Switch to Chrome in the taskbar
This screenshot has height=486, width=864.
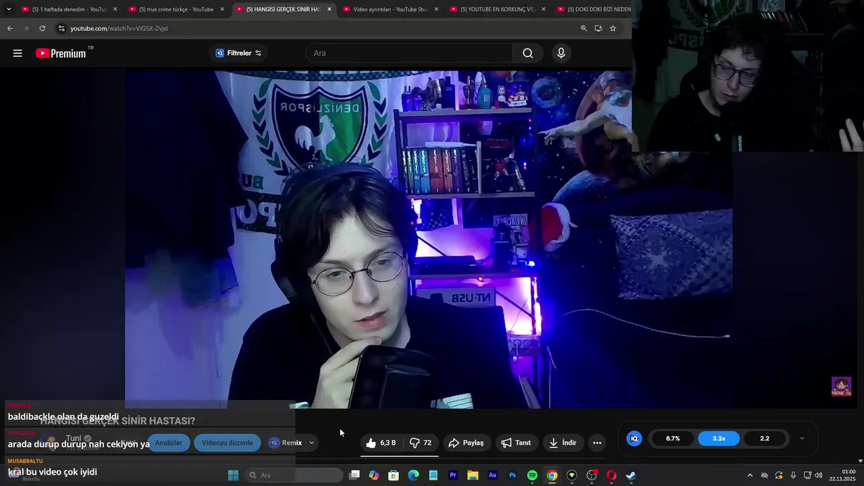point(552,475)
